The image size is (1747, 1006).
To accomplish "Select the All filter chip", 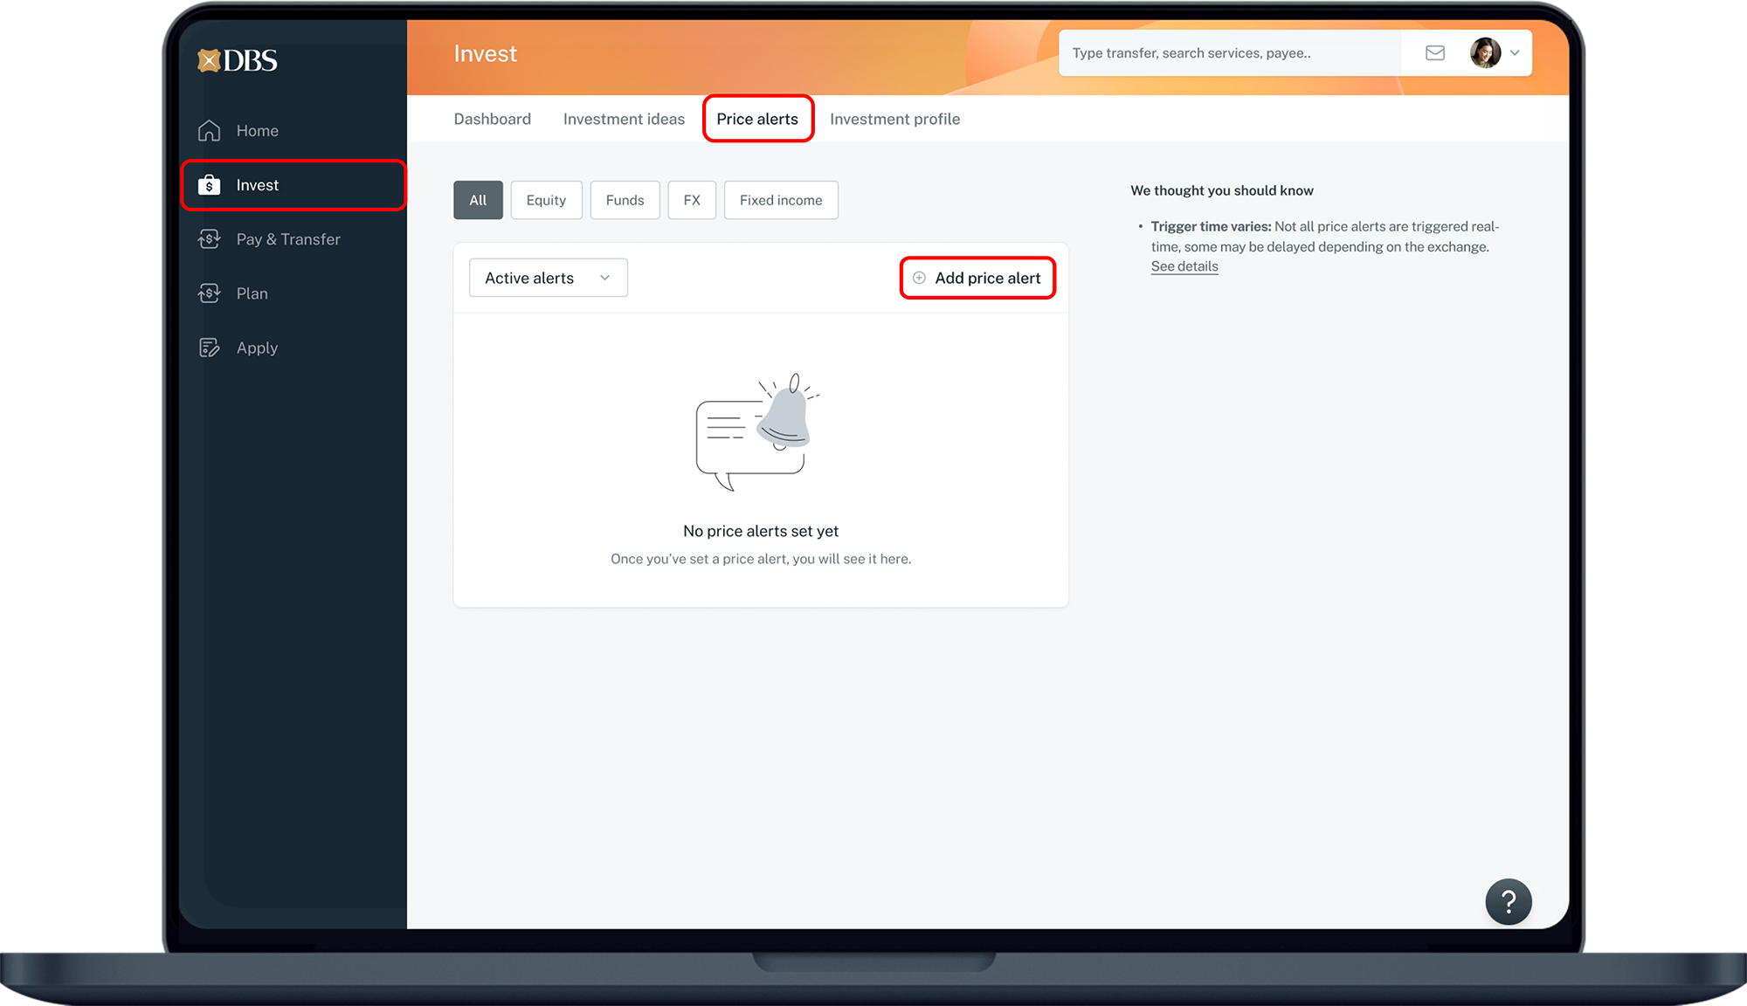I will click(478, 200).
